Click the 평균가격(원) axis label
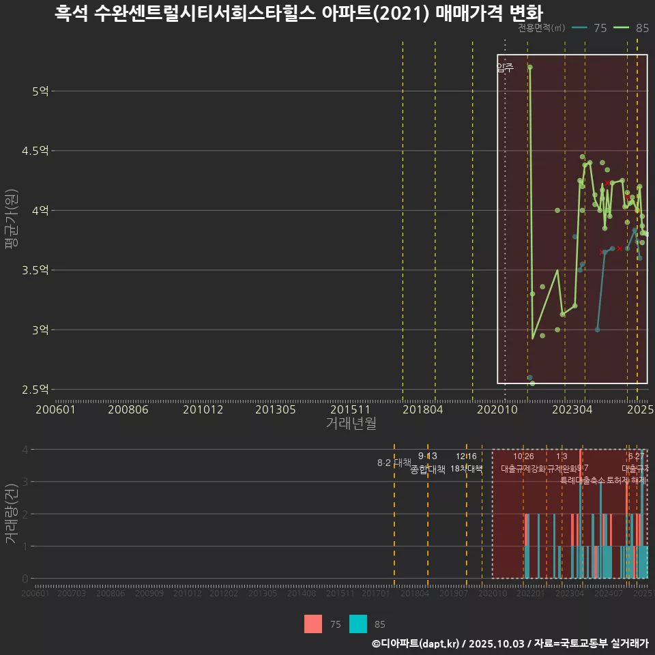This screenshot has width=655, height=655. pyautogui.click(x=13, y=220)
